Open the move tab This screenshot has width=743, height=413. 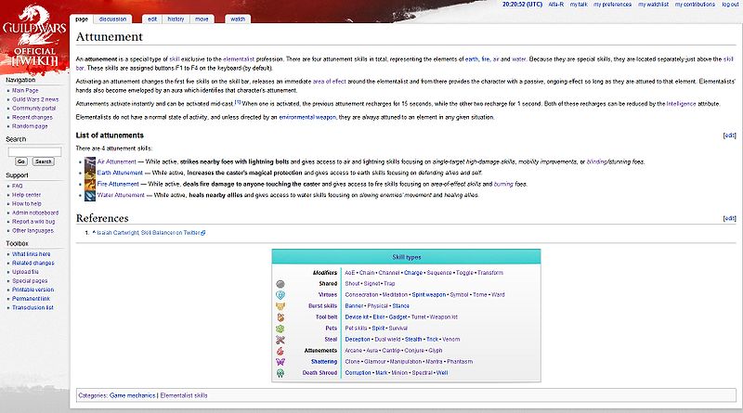[202, 19]
